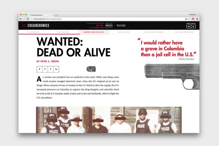Reload the page with refresh icon

(28, 19)
